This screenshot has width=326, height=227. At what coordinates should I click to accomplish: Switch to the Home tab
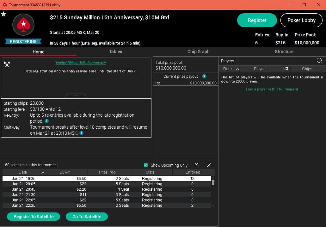tap(39, 52)
